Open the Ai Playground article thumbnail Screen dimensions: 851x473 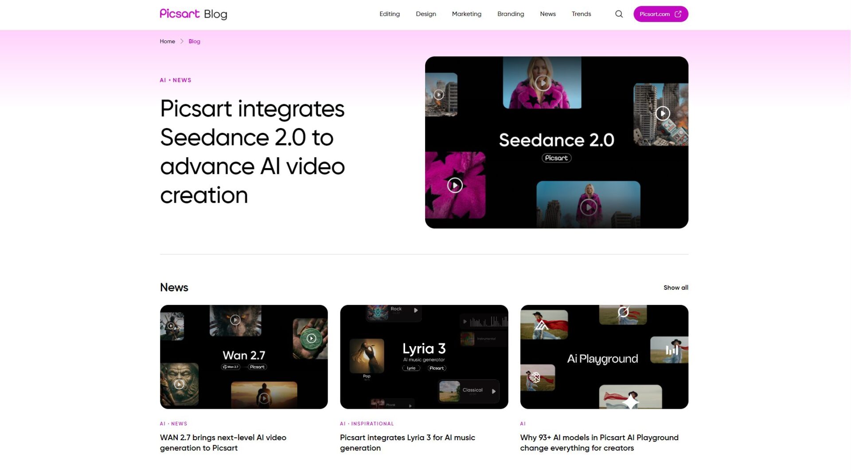click(x=604, y=357)
